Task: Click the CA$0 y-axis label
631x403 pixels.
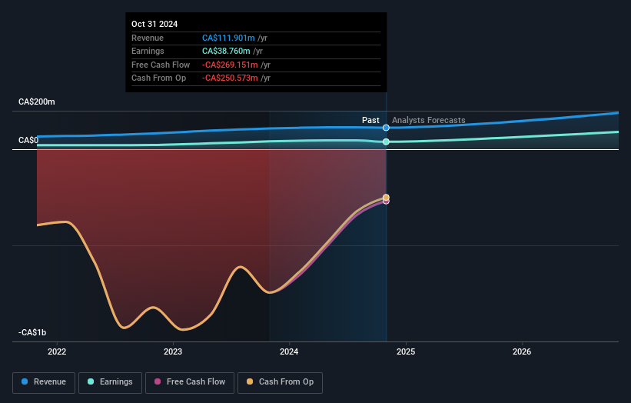Action: (28, 140)
